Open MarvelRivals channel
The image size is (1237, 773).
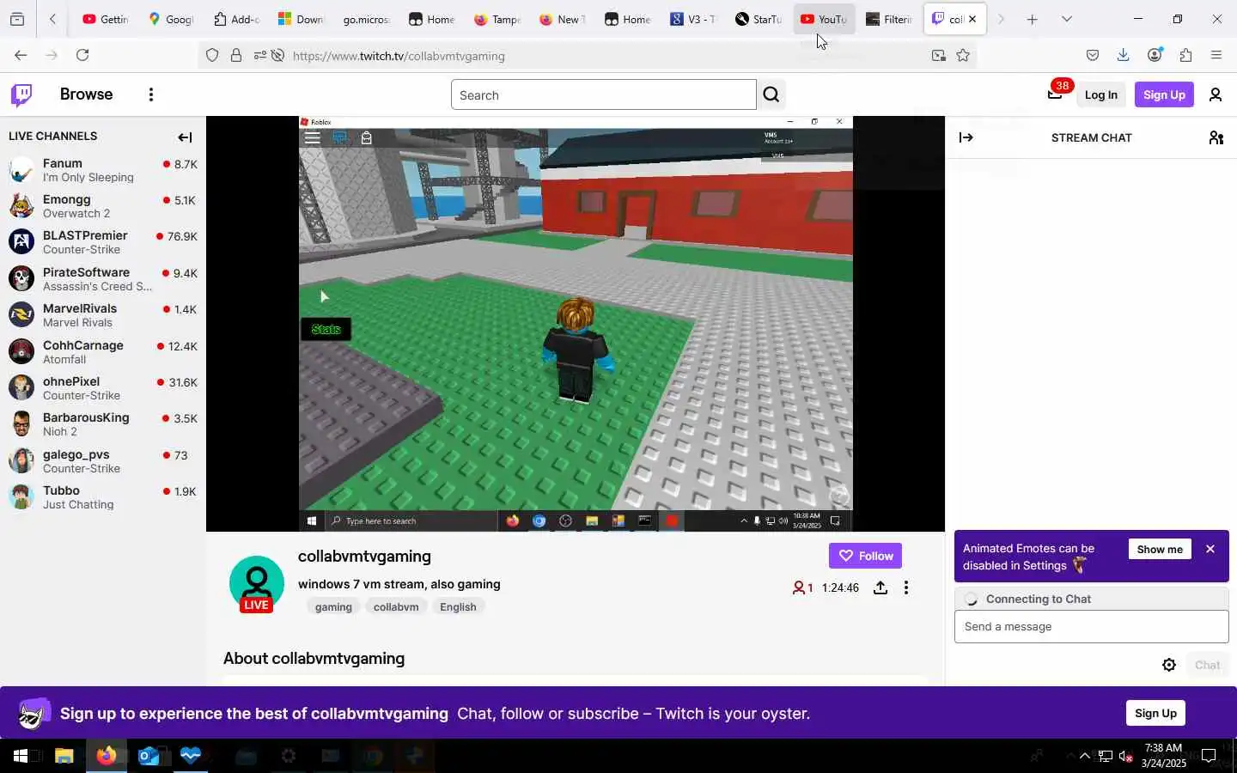coord(103,315)
